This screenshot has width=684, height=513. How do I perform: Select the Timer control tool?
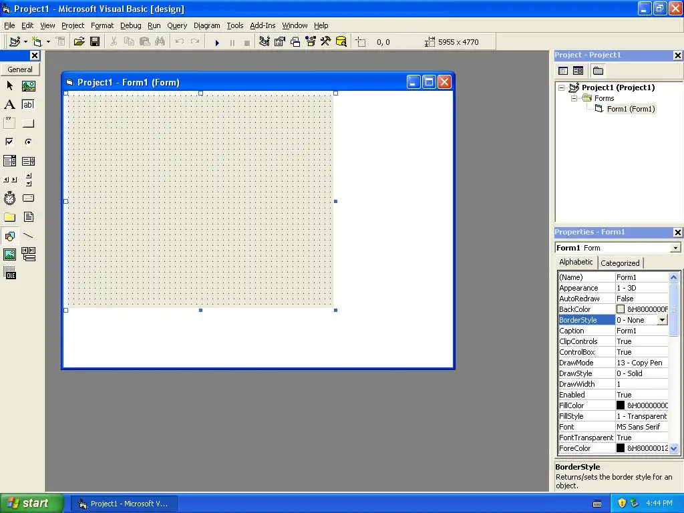[9, 198]
